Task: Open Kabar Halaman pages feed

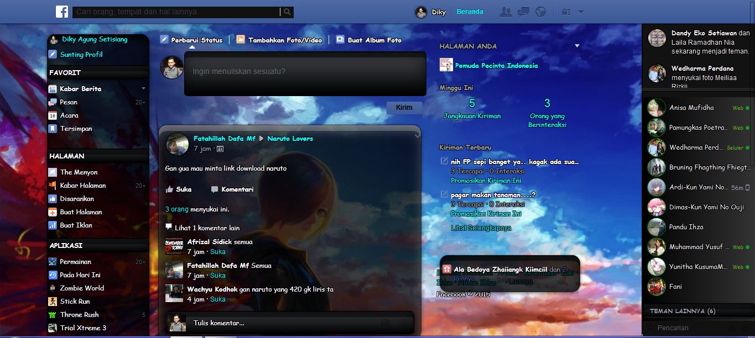Action: pyautogui.click(x=83, y=186)
